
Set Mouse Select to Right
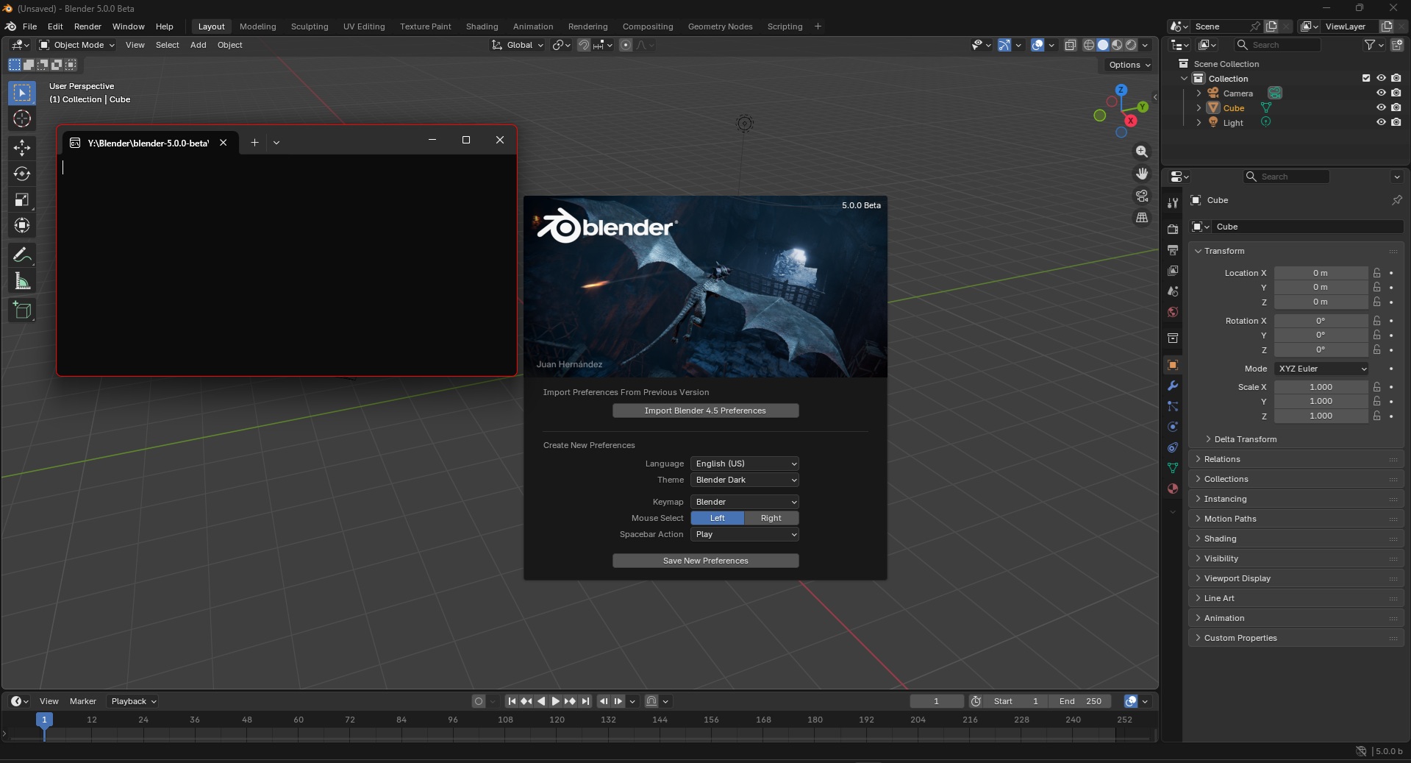[771, 518]
